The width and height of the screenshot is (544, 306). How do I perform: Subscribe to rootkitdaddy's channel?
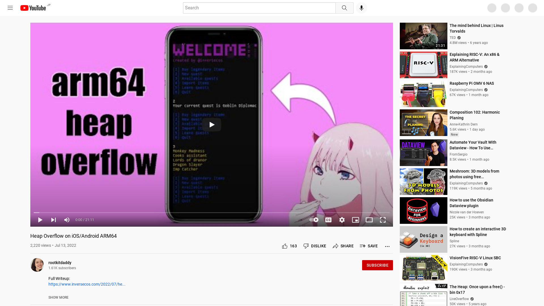coord(377,265)
